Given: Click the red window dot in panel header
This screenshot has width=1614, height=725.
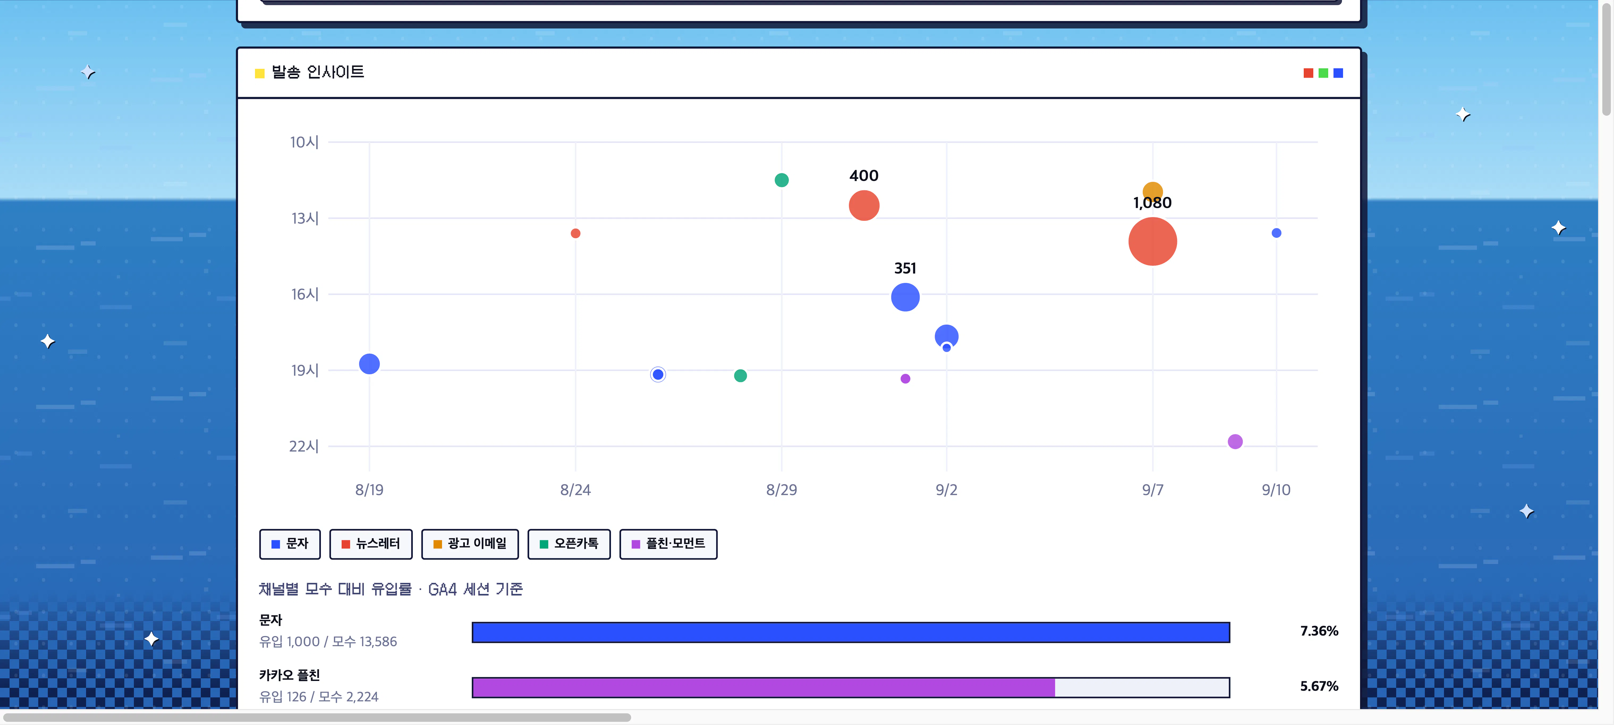Looking at the screenshot, I should click(x=1308, y=73).
